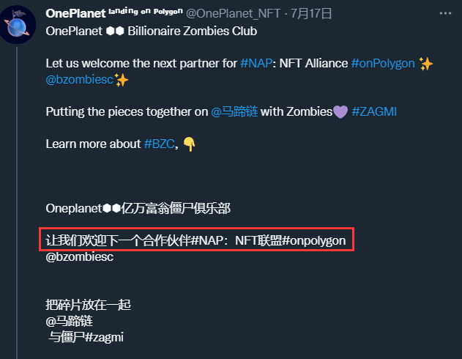Visit the blue @bzombiesc mention
Screen dimensions: 462x359
(x=79, y=80)
